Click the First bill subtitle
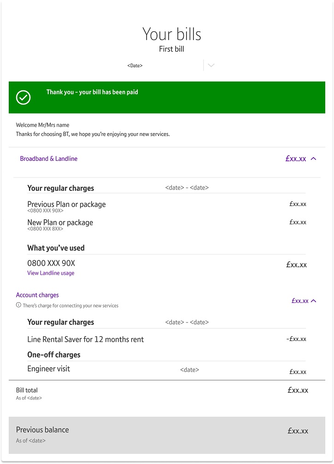This screenshot has height=464, width=334. (x=171, y=49)
